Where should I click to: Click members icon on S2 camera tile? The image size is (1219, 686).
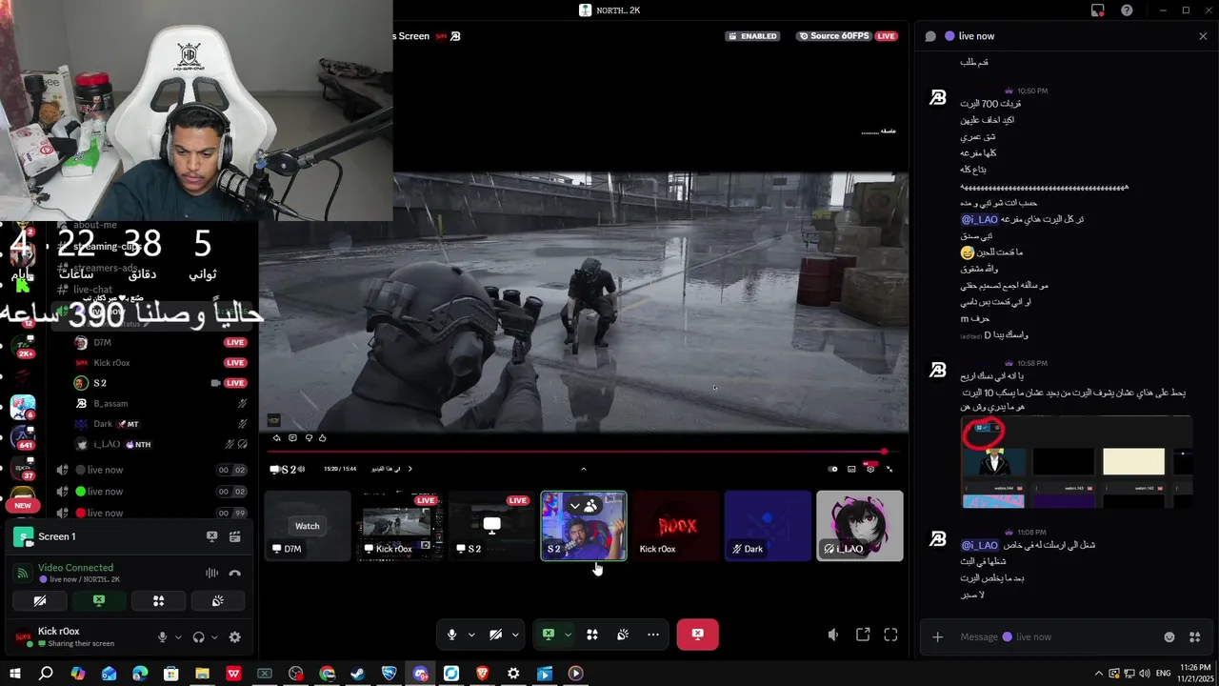point(591,506)
